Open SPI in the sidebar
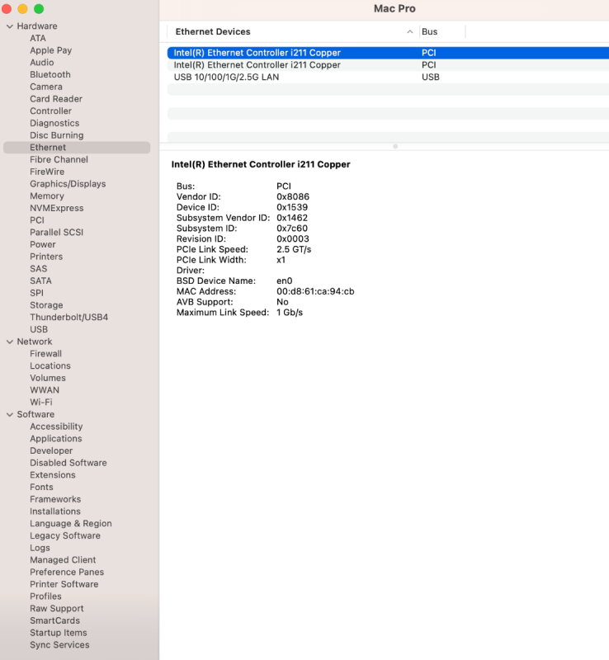 point(36,294)
